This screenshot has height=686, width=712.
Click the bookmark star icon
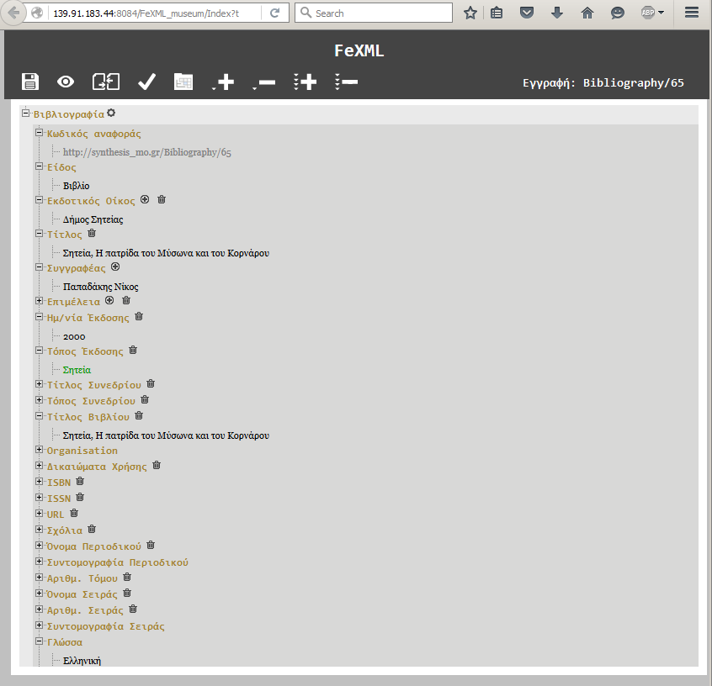[470, 13]
